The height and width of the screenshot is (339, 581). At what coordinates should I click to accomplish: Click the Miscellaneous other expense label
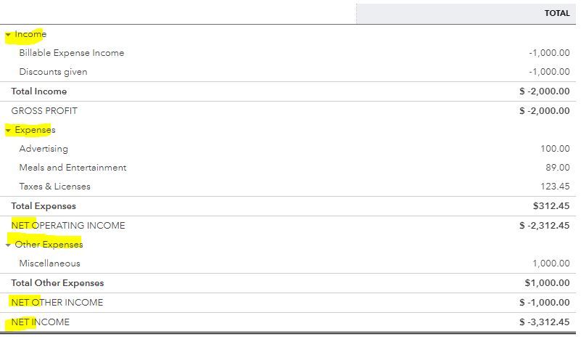49,264
